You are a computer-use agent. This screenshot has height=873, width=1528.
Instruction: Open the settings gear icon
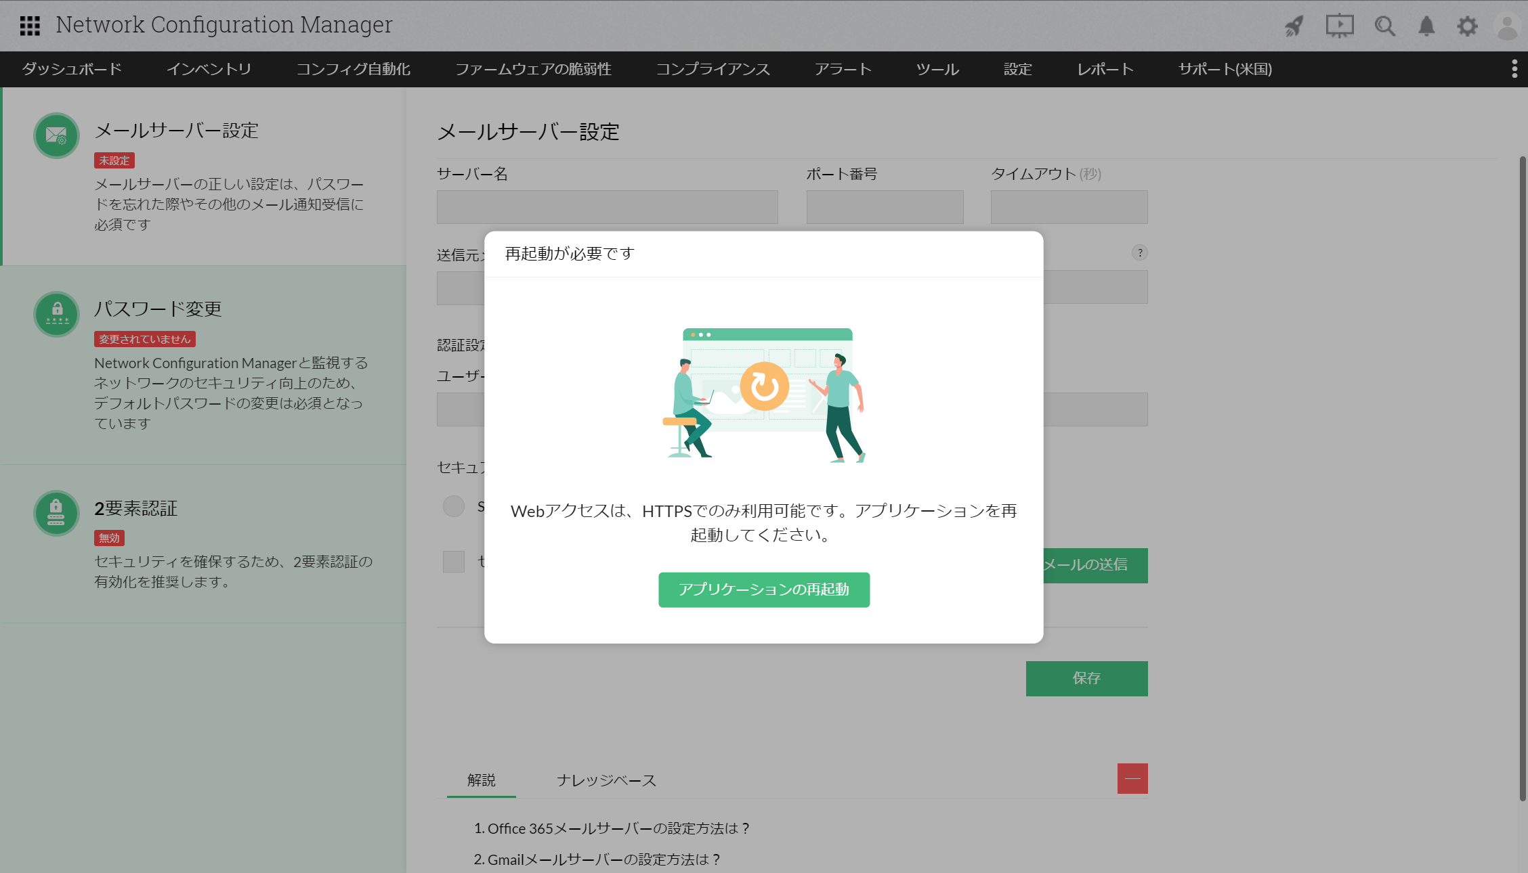[x=1467, y=26]
